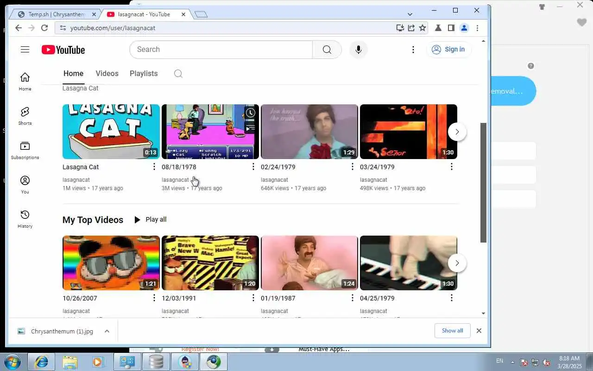This screenshot has width=593, height=371.
Task: Show hidden system tray icons
Action: pos(512,362)
